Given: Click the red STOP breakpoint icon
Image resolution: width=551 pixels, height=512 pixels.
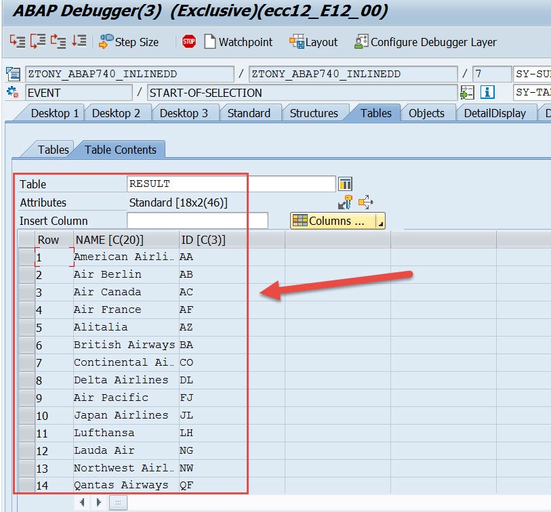Looking at the screenshot, I should 188,42.
